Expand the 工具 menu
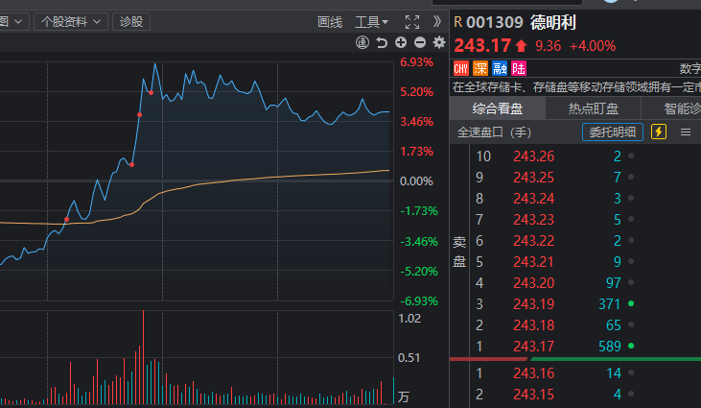 pyautogui.click(x=371, y=22)
